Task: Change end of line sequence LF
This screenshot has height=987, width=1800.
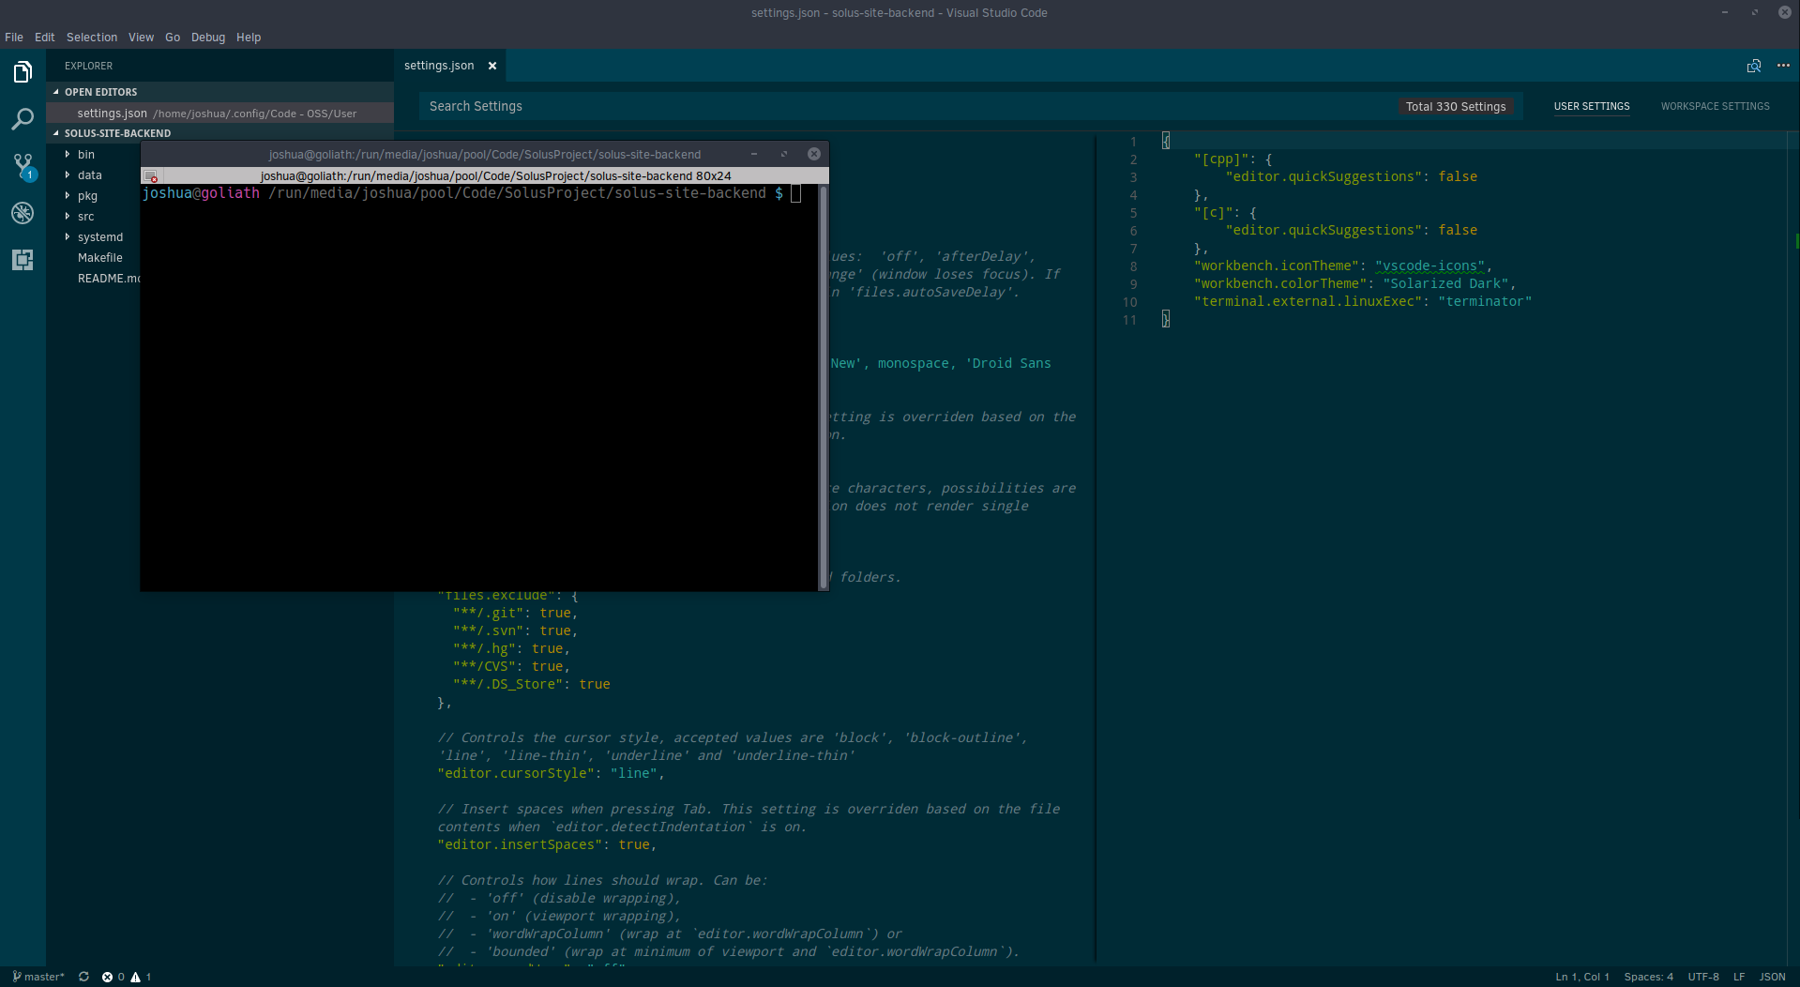Action: pos(1739,977)
